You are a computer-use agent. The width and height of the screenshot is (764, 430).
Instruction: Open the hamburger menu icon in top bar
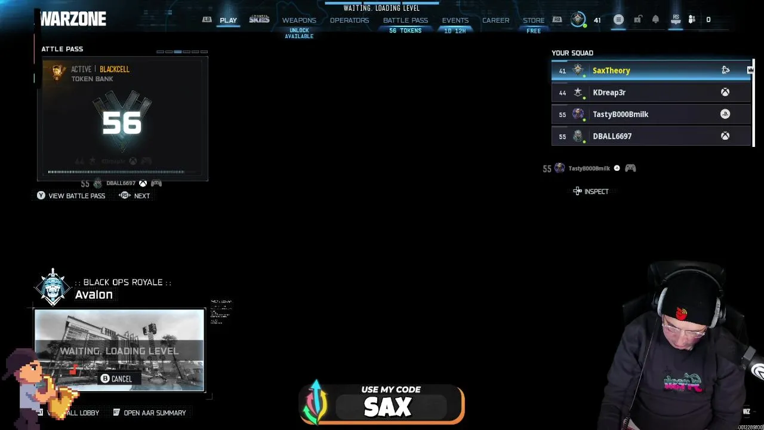[x=618, y=20]
